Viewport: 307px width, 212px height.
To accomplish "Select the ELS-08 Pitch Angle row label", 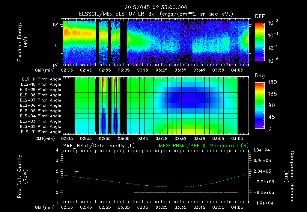I will coord(40,95).
